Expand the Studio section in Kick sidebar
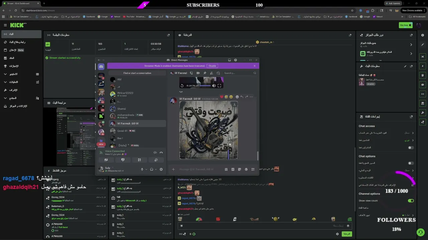Image resolution: width=428 pixels, height=240 pixels. tap(5, 74)
